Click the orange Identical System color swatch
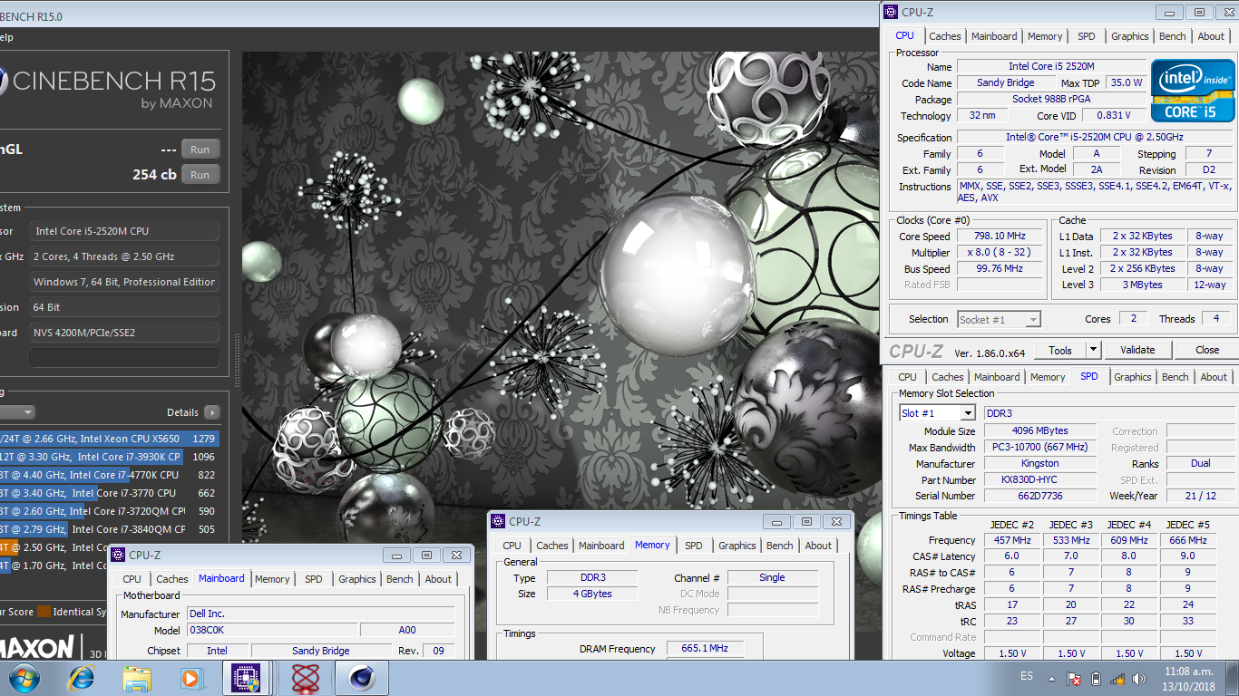Viewport: 1239px width, 696px height. pyautogui.click(x=44, y=612)
